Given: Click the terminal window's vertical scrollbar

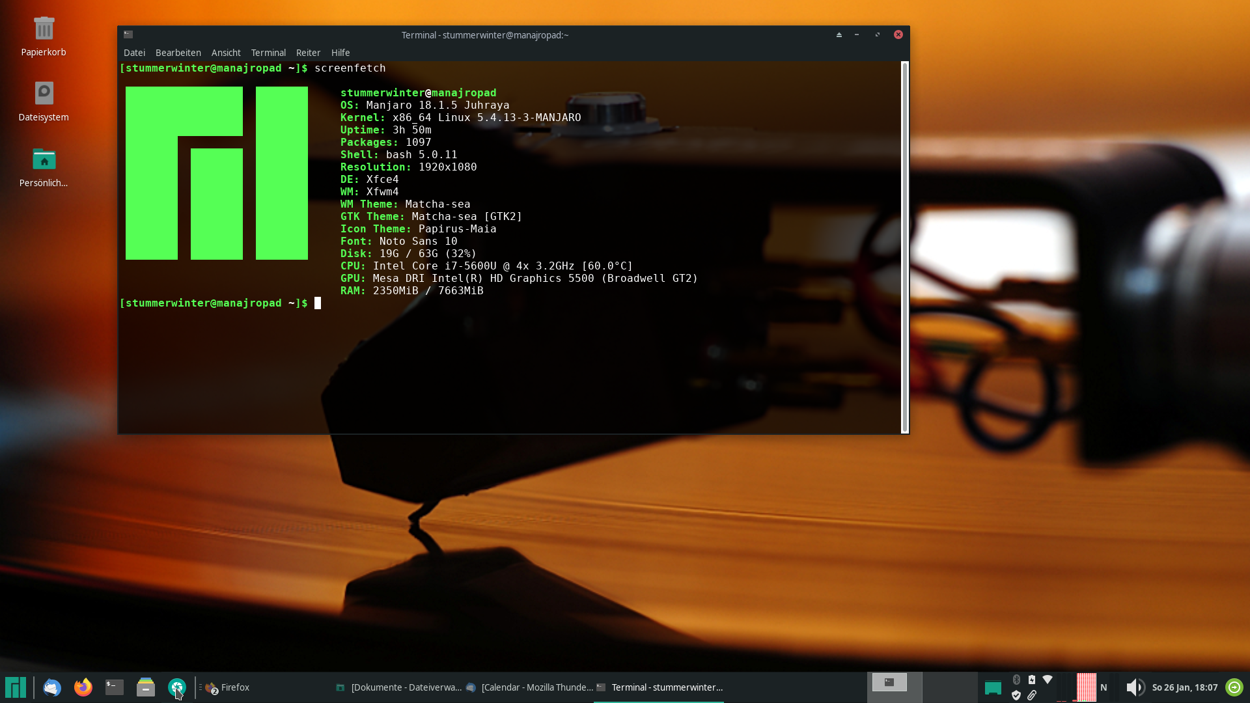Looking at the screenshot, I should tap(904, 247).
